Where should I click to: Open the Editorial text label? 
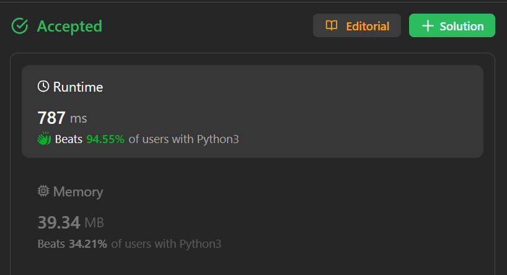[368, 26]
